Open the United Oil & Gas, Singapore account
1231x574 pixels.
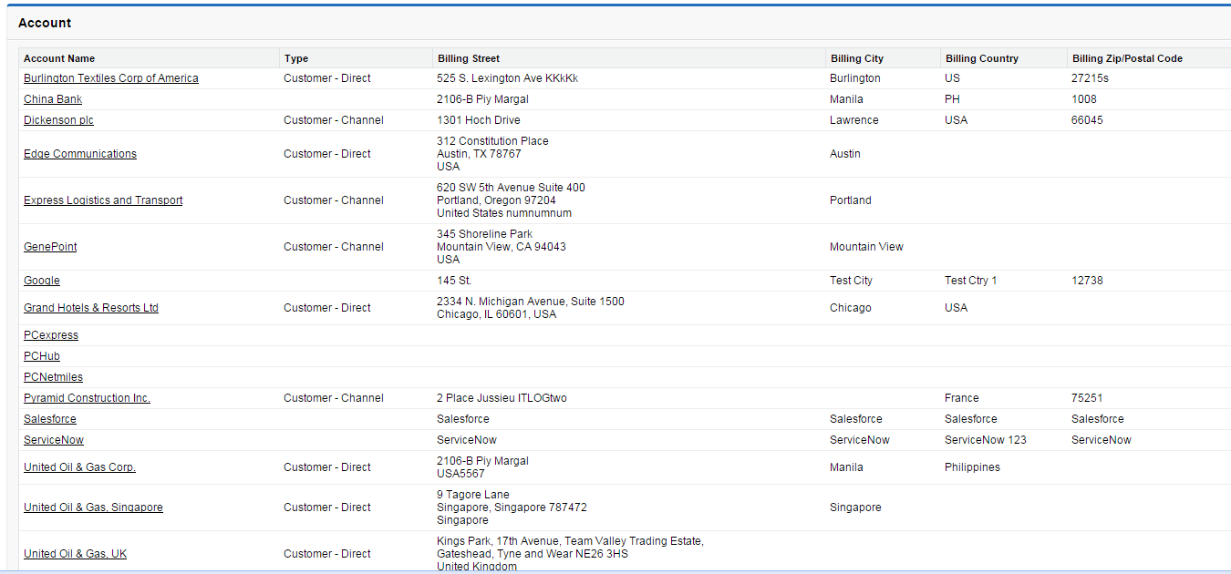pyautogui.click(x=93, y=507)
